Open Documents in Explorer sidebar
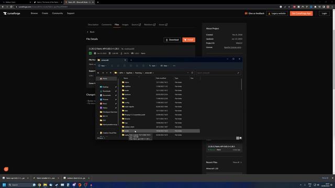The height and width of the screenshot is (188, 335). pyautogui.click(x=106, y=95)
